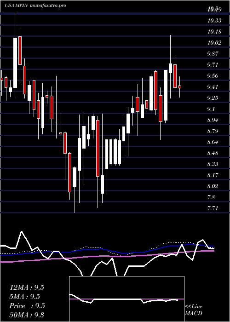Screen dimensions: 230x322
Task: Click the '50MA : 9.3' readout
Action: coord(27,315)
